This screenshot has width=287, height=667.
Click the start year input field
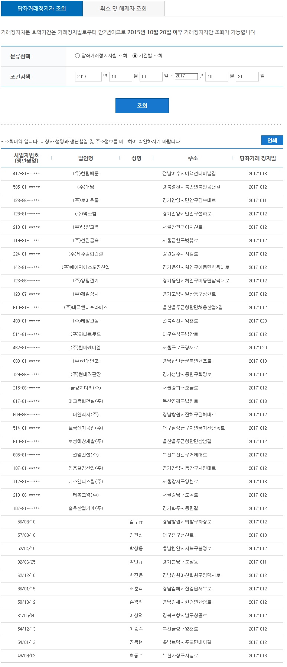tap(88, 77)
